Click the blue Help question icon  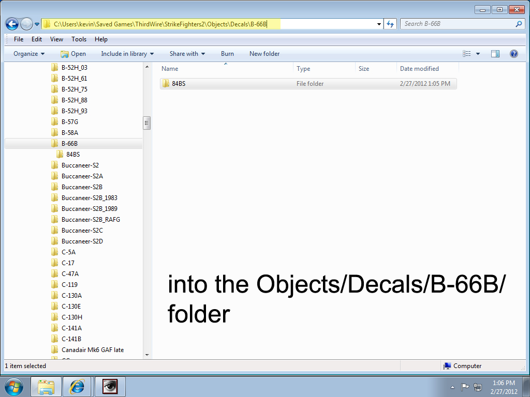coord(514,54)
